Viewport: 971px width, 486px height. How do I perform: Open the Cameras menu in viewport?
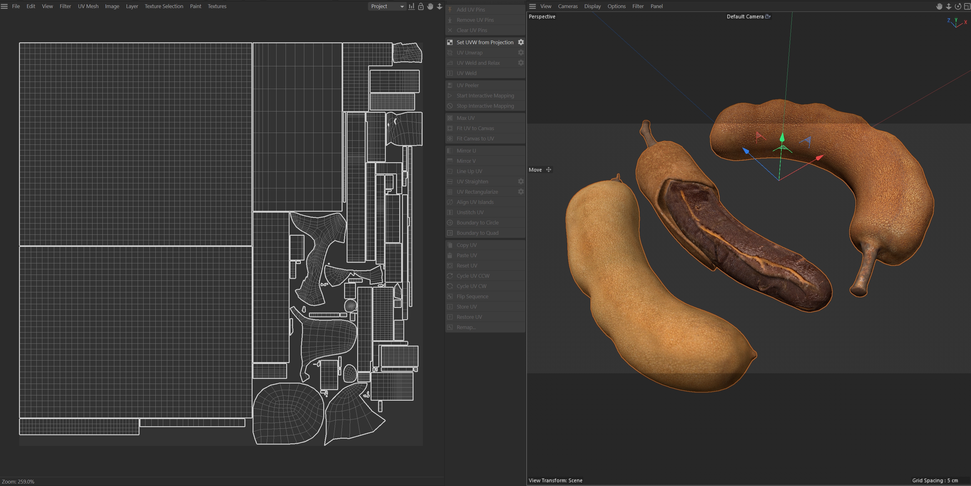point(567,7)
